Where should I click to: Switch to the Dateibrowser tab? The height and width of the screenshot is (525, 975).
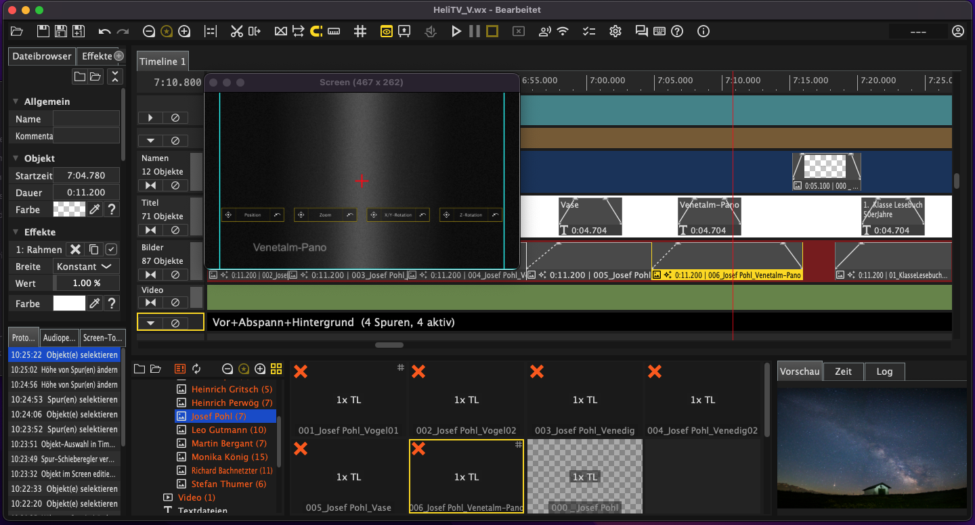42,56
